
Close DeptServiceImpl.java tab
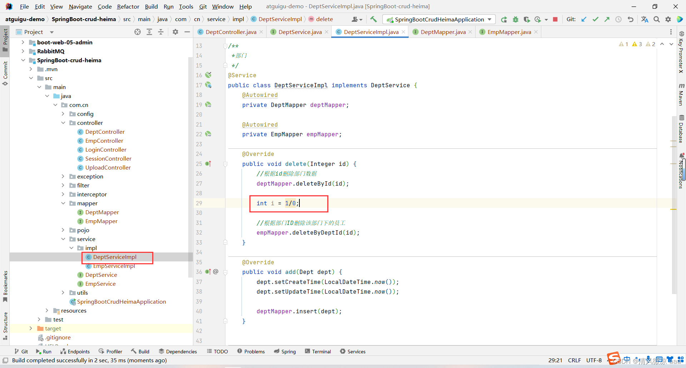click(x=403, y=32)
